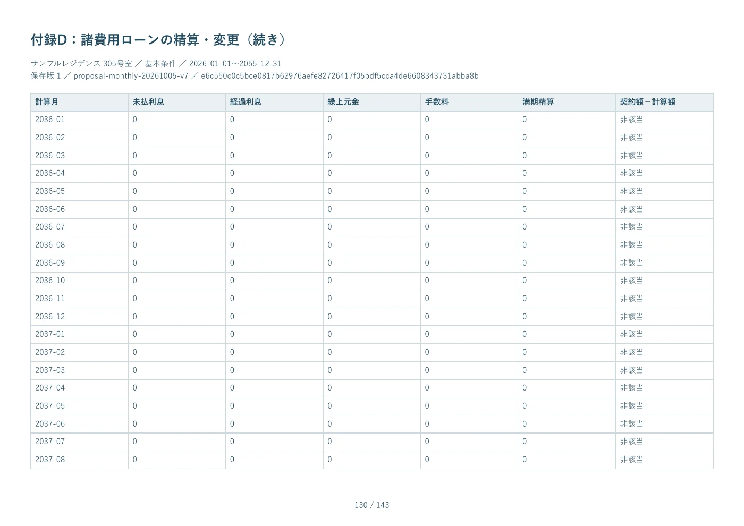Click 満期精算 value in 2037-02 row
This screenshot has height=526, width=744.
tap(525, 352)
